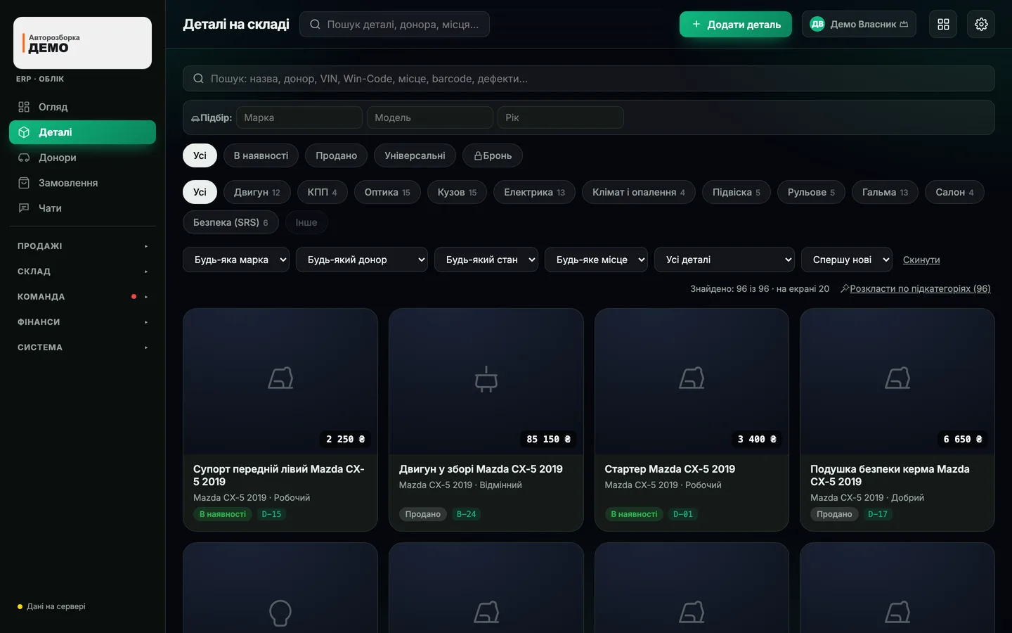The width and height of the screenshot is (1012, 633).
Task: Open settings gear icon
Action: [x=981, y=25]
